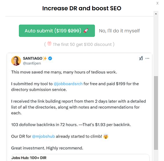Click the @santipen handle
The image size is (164, 161).
pyautogui.click(x=31, y=63)
